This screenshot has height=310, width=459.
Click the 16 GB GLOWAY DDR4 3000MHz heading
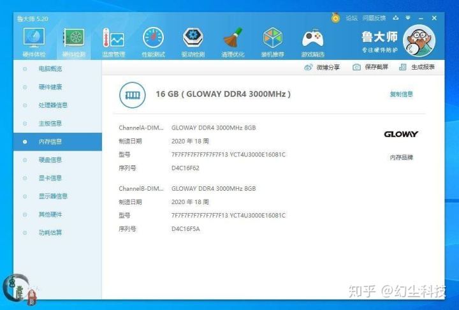(x=223, y=94)
